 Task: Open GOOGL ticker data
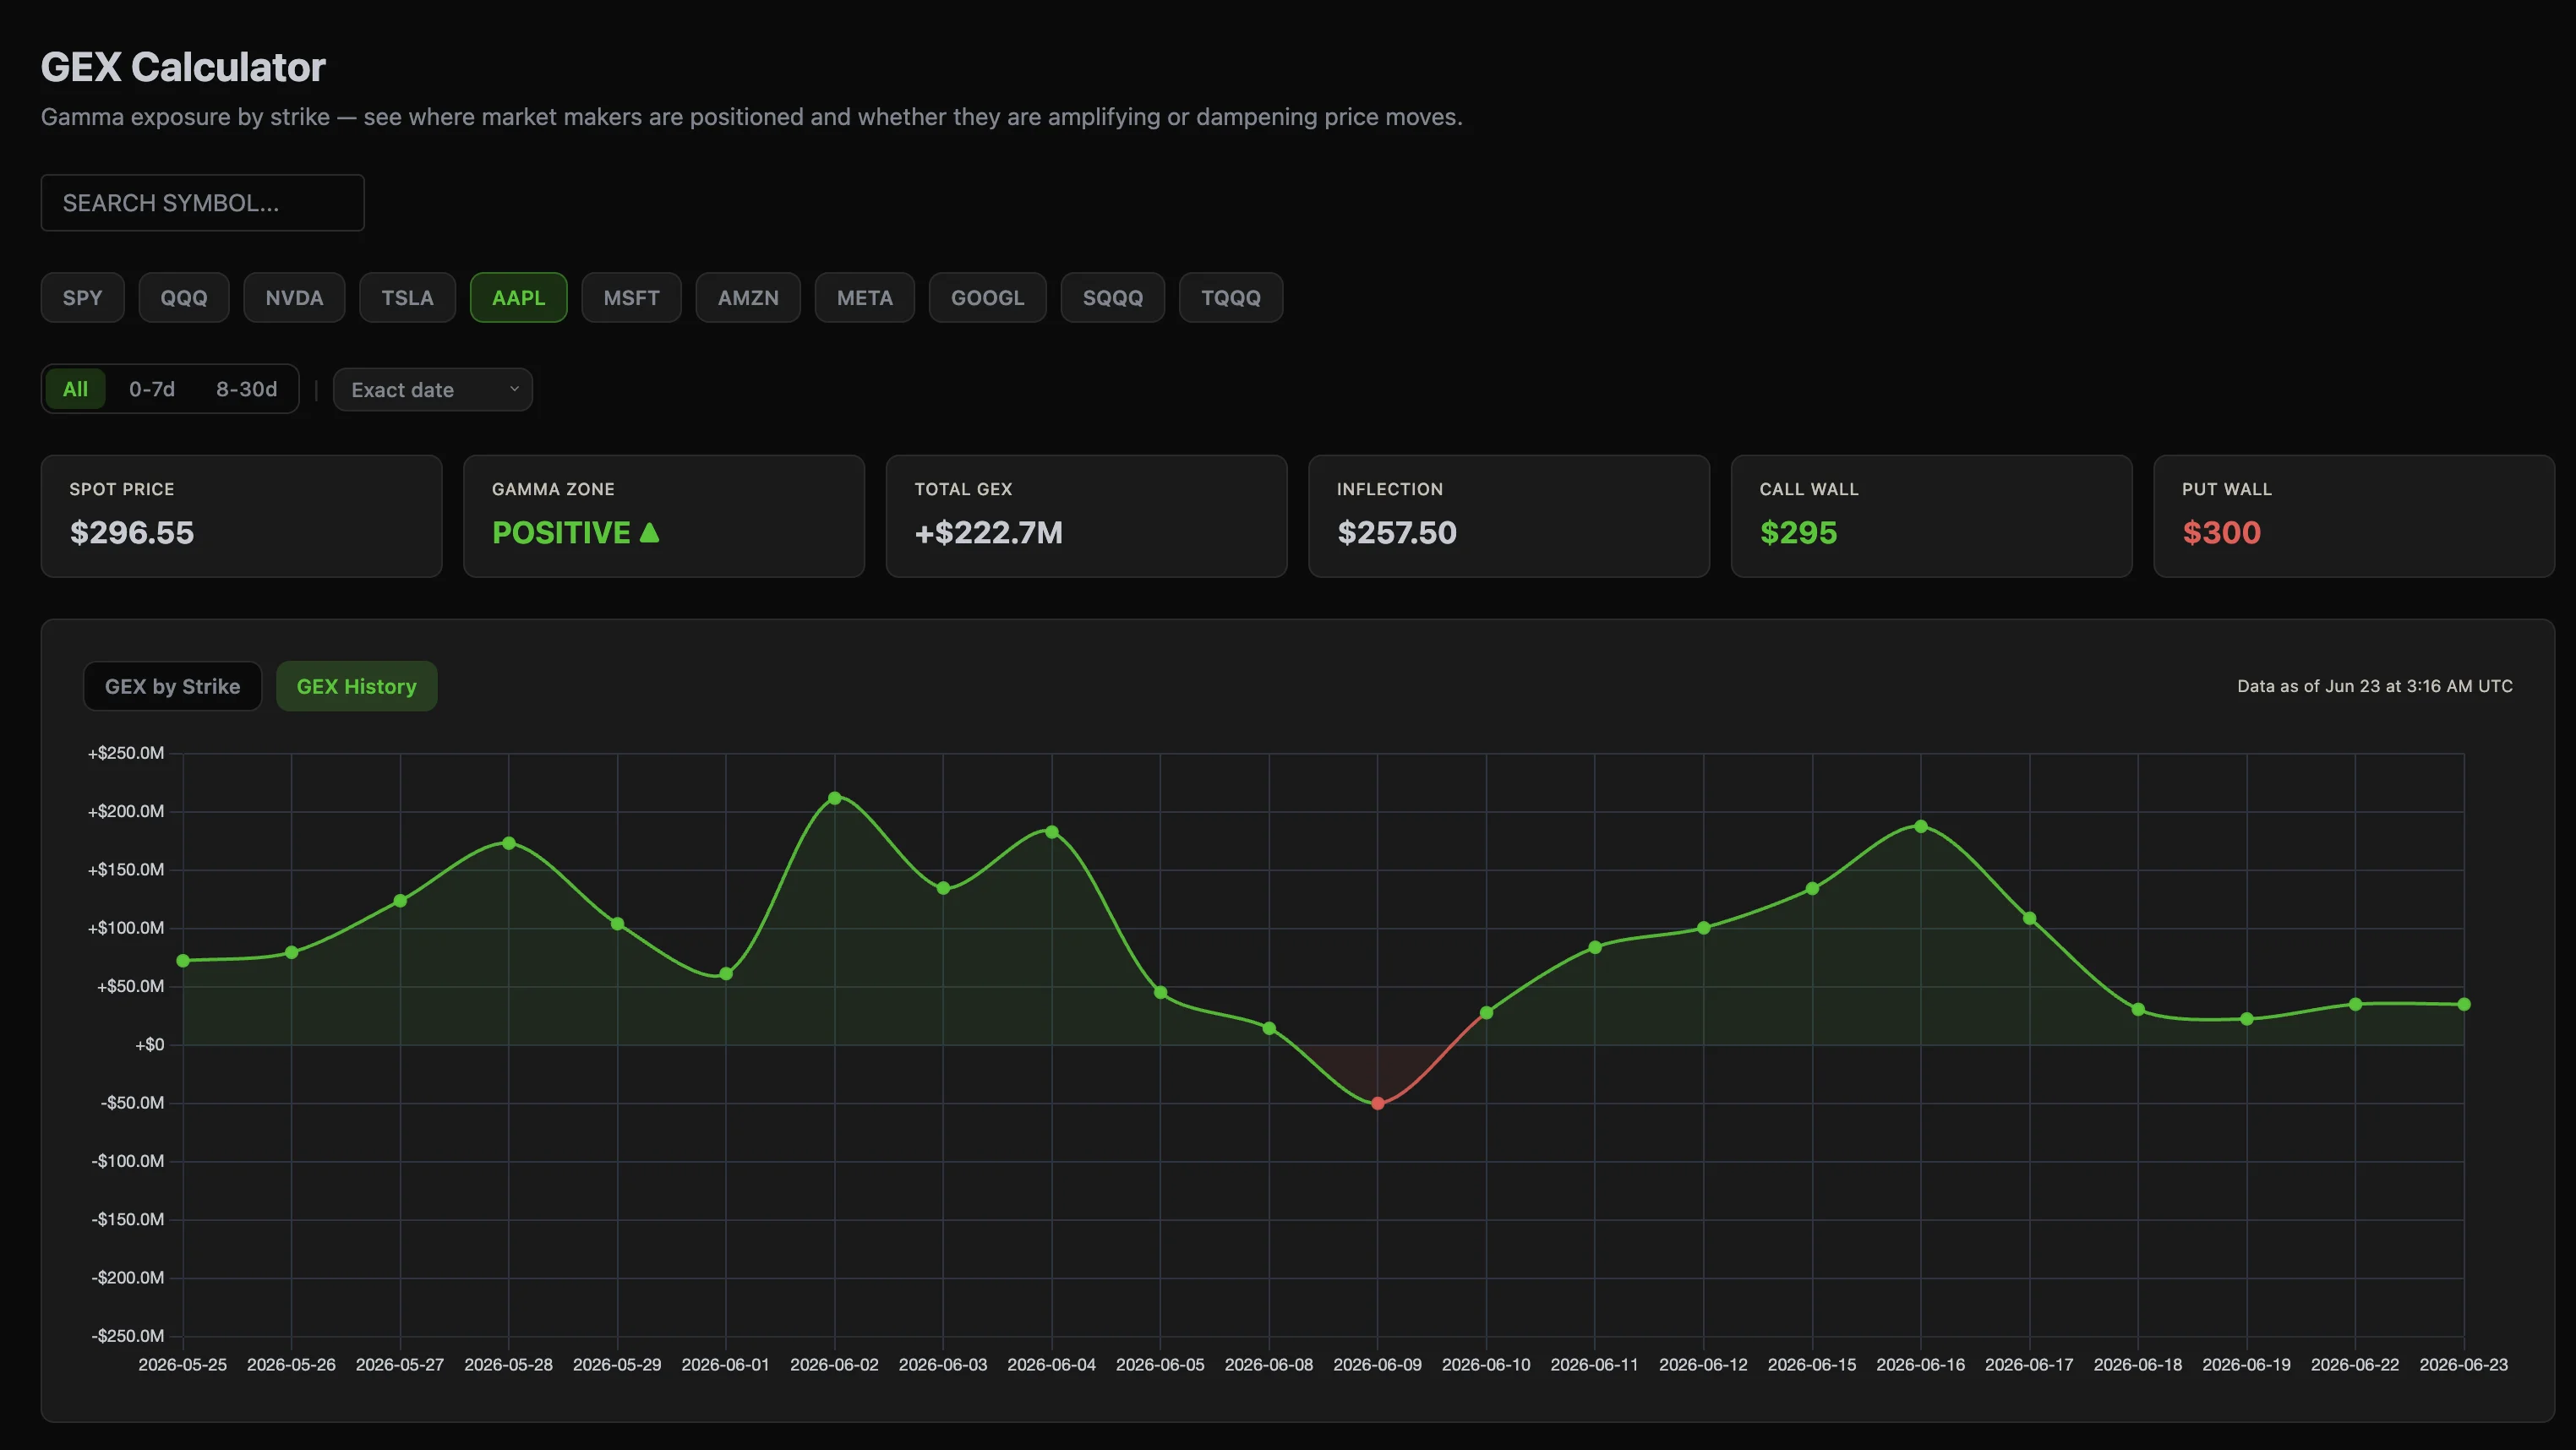pos(987,298)
